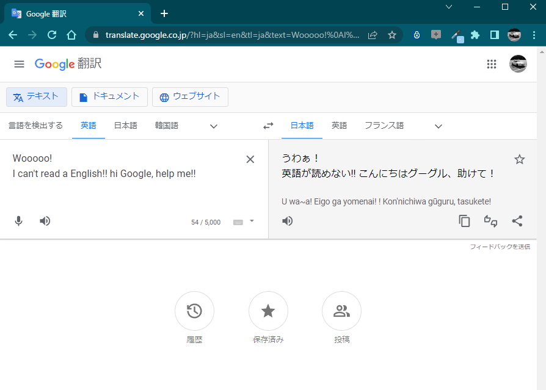546x390 pixels.
Task: Rate this translation with thumbs icon
Action: [490, 221]
